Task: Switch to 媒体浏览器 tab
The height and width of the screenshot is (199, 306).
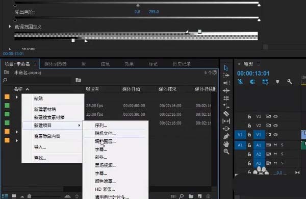Action: tap(56, 64)
